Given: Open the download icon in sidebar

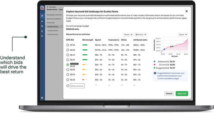Looking at the screenshot, I should tap(42, 21).
